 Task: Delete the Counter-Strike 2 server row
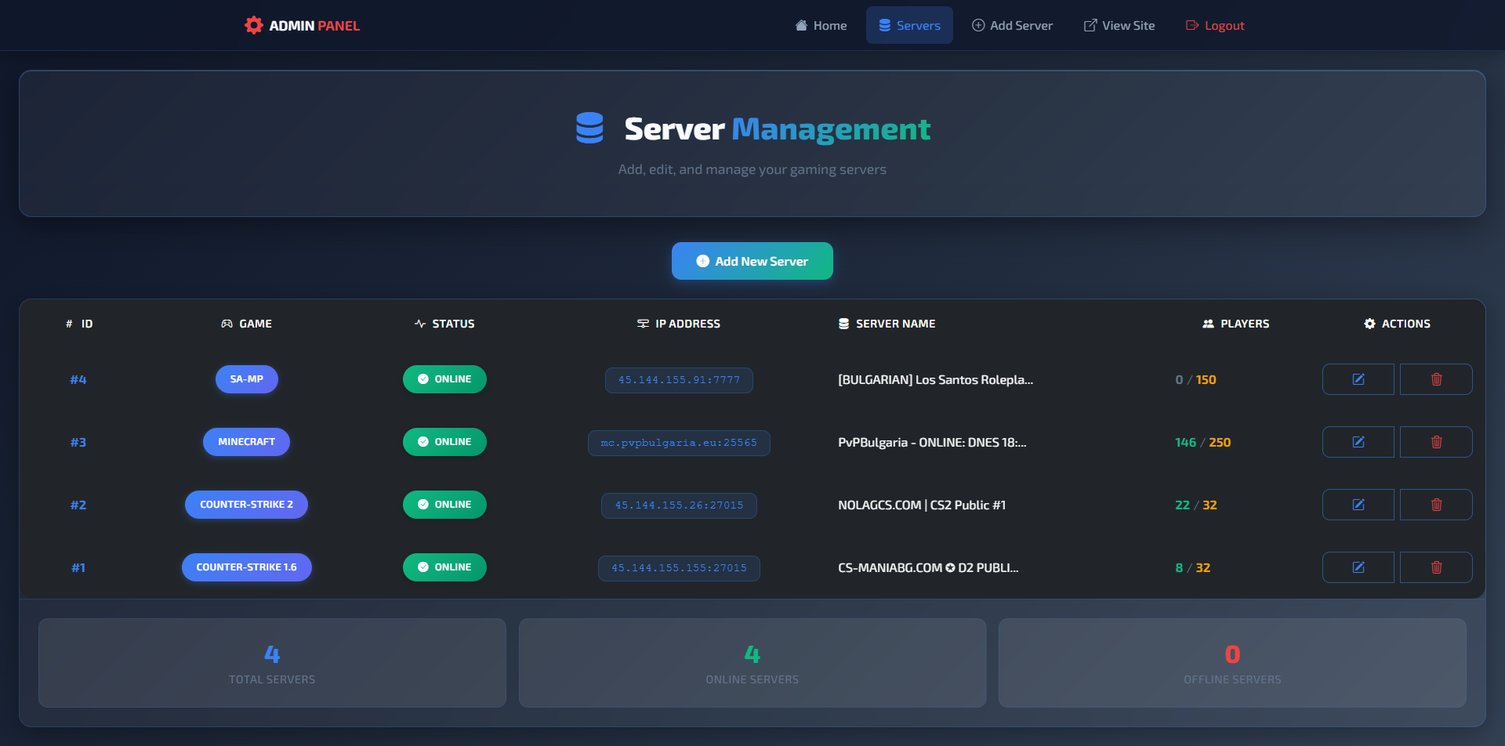point(1436,505)
